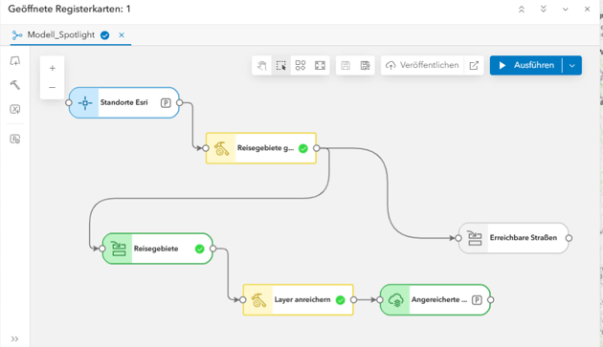This screenshot has width=603, height=347.
Task: Open model in new window icon
Action: (x=474, y=65)
